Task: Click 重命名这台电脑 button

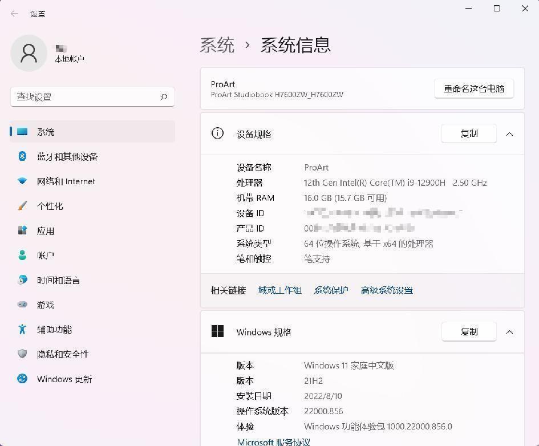Action: 474,88
